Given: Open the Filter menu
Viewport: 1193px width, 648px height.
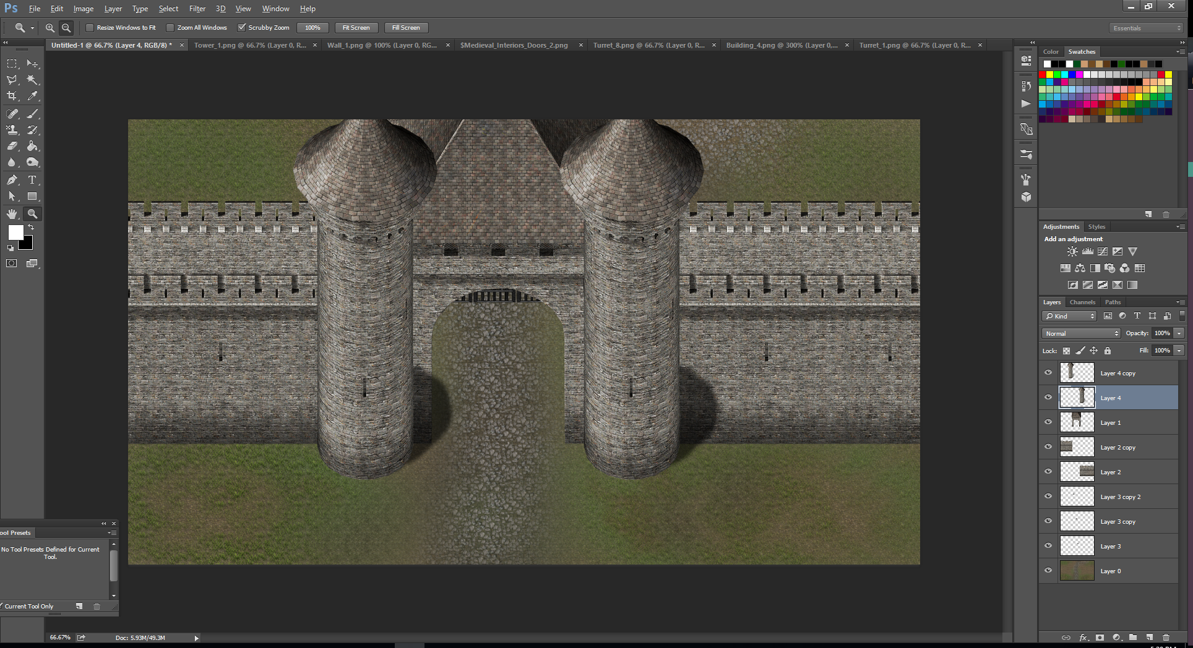Looking at the screenshot, I should [197, 9].
